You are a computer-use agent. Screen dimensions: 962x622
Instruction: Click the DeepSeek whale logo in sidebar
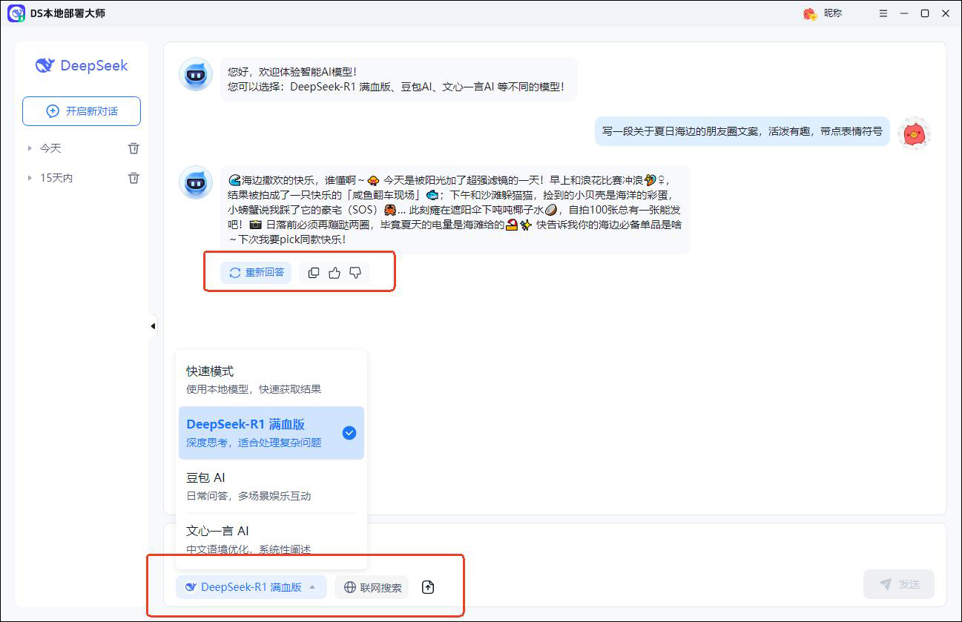[45, 66]
